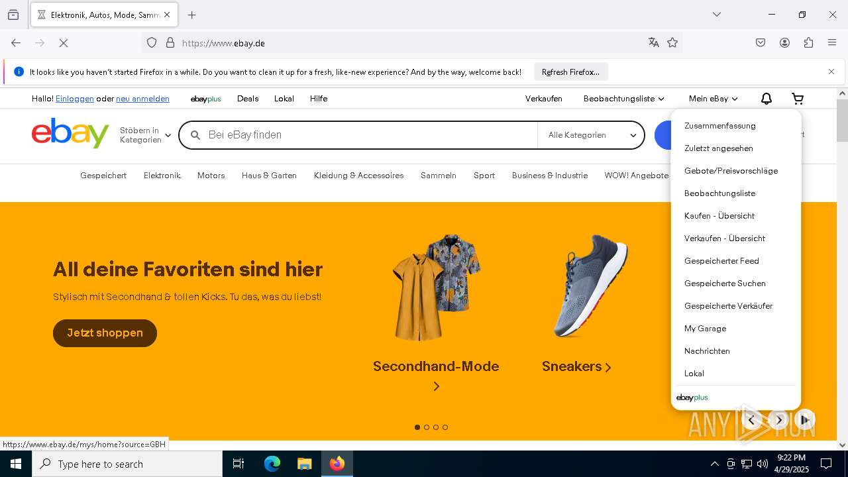This screenshot has height=477, width=848.
Task: Click the Firefox translate page icon
Action: point(654,43)
